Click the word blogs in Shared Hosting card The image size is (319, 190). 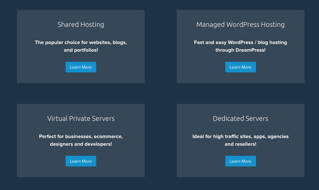coord(119,43)
